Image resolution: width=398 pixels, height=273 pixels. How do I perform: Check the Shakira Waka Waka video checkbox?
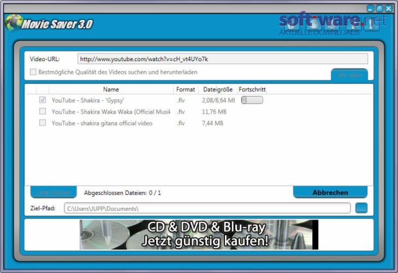pyautogui.click(x=43, y=111)
